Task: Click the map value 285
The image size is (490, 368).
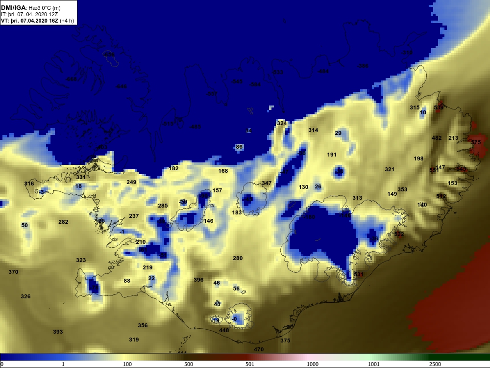Action: [163, 206]
